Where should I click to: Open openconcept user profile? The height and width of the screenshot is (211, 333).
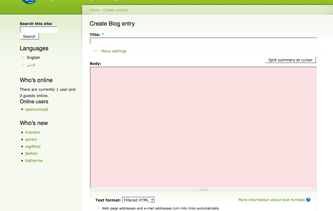37,110
